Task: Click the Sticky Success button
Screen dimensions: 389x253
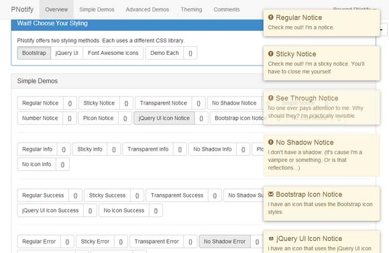Action: pyautogui.click(x=107, y=195)
